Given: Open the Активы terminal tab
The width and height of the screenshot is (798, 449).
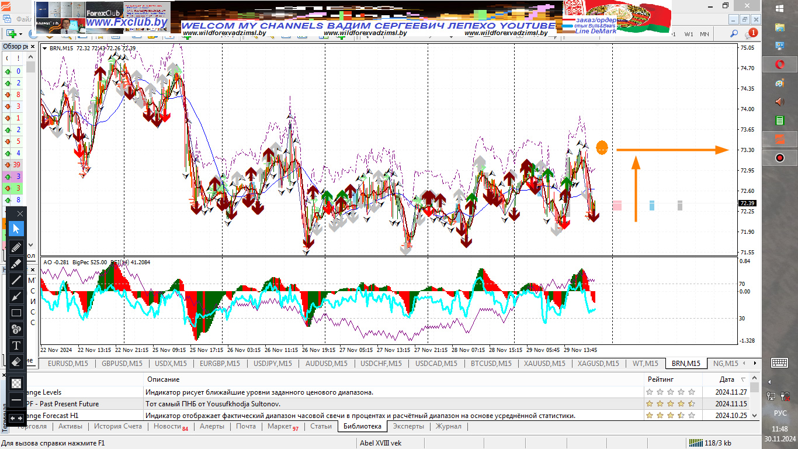Looking at the screenshot, I should (70, 426).
